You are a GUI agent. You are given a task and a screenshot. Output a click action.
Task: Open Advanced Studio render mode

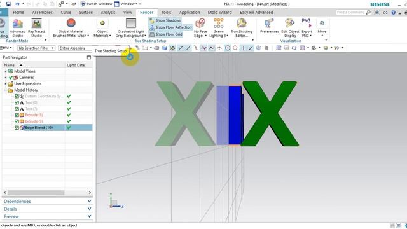(x=18, y=28)
